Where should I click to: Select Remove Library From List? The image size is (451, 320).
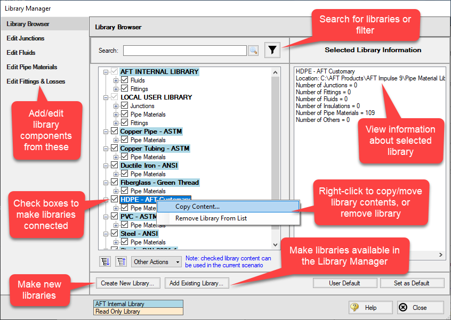[211, 218]
